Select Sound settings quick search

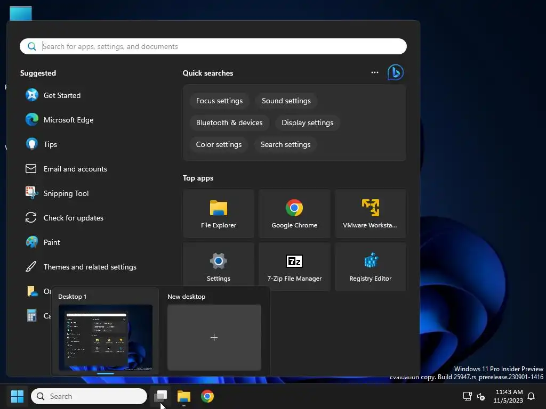[x=286, y=101]
